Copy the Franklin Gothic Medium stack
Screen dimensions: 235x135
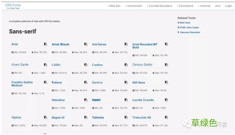pos(46,82)
